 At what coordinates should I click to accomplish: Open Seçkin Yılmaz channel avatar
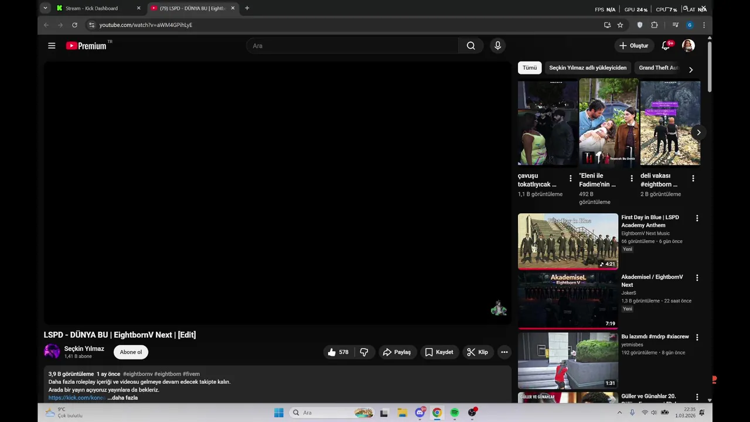click(x=52, y=352)
